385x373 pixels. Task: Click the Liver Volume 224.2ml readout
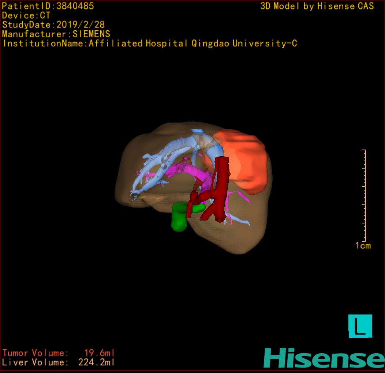click(59, 362)
